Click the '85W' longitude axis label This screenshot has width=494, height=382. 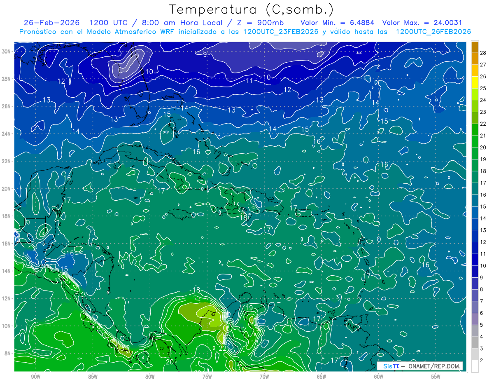(93, 377)
